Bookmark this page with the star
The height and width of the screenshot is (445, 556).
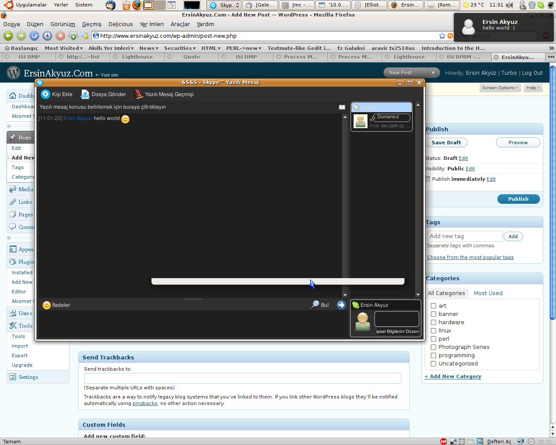[x=442, y=36]
